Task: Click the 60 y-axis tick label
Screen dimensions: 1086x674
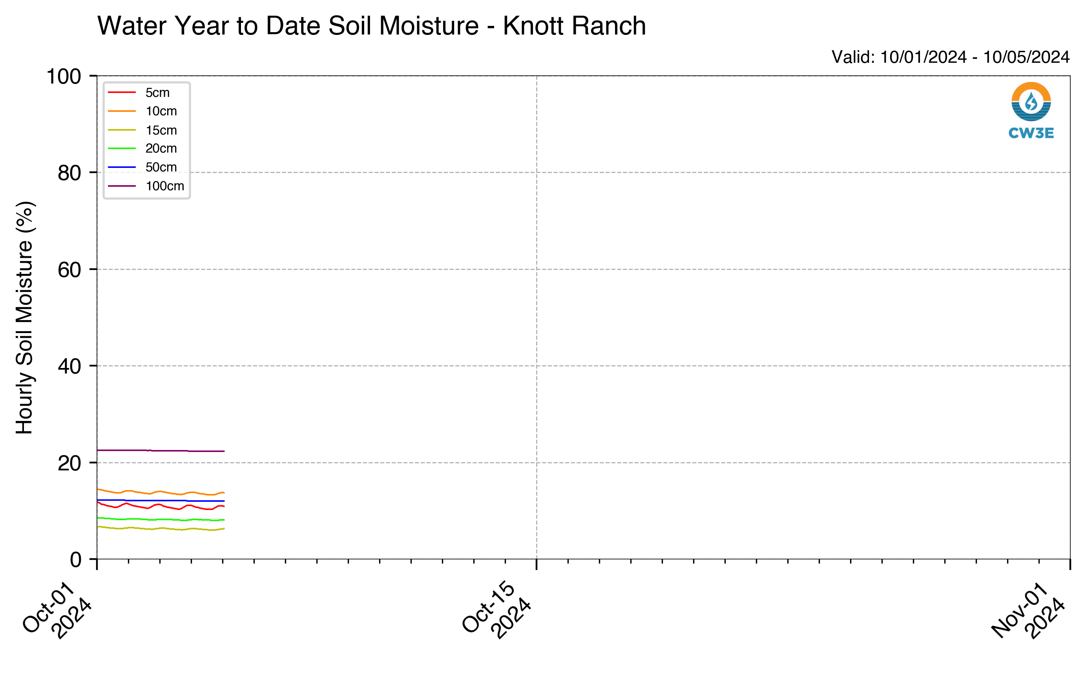Action: tap(69, 270)
